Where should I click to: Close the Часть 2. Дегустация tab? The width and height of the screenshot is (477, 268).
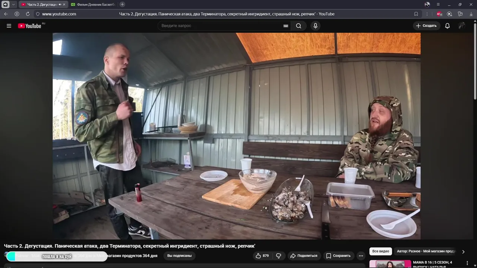(64, 4)
